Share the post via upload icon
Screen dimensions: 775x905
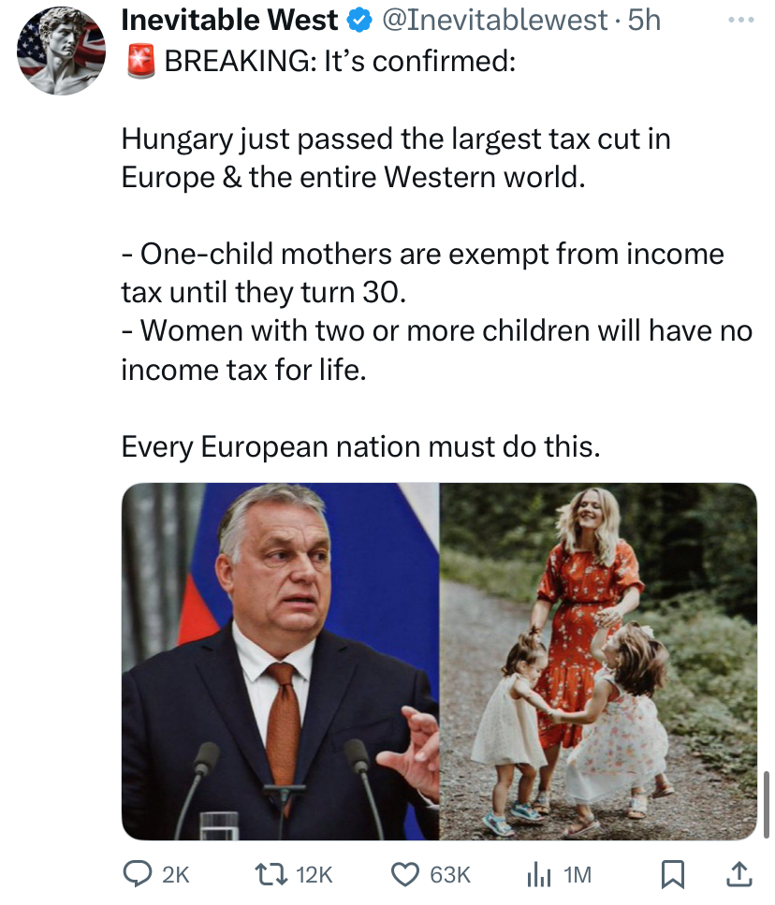point(738,873)
